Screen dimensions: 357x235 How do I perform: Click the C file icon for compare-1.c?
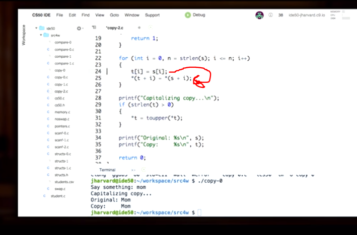(48, 63)
